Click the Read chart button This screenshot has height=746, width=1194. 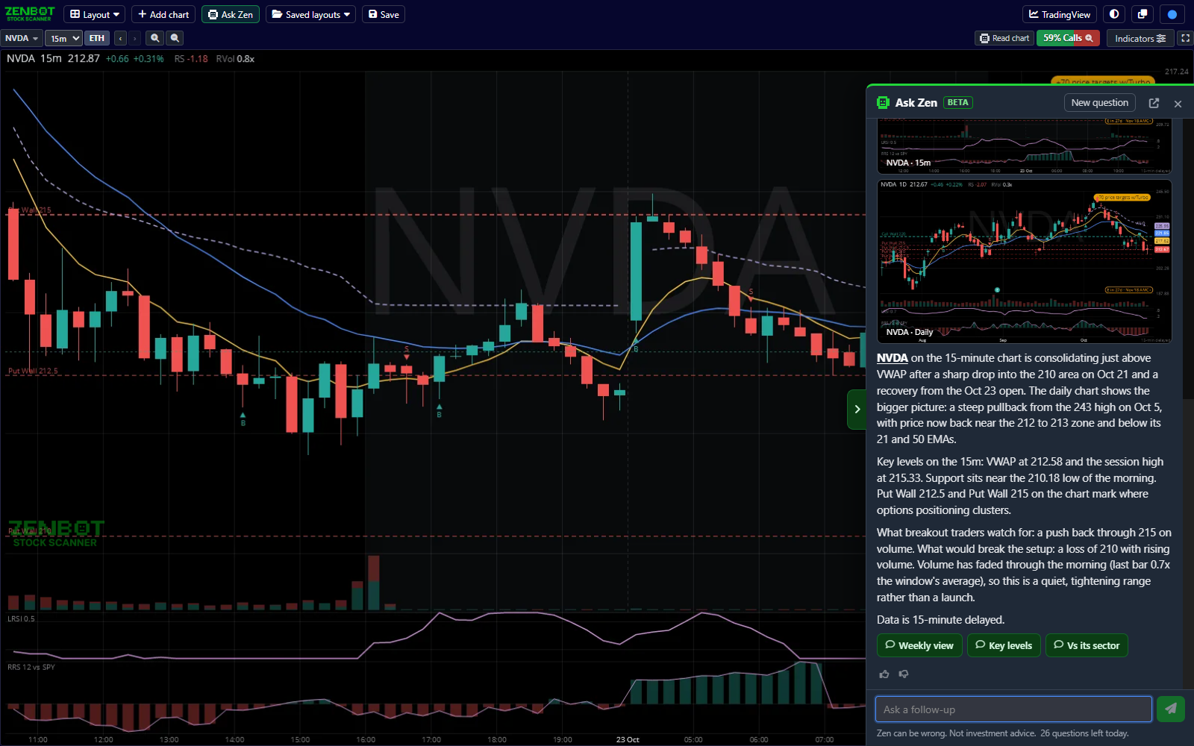pyautogui.click(x=1004, y=38)
